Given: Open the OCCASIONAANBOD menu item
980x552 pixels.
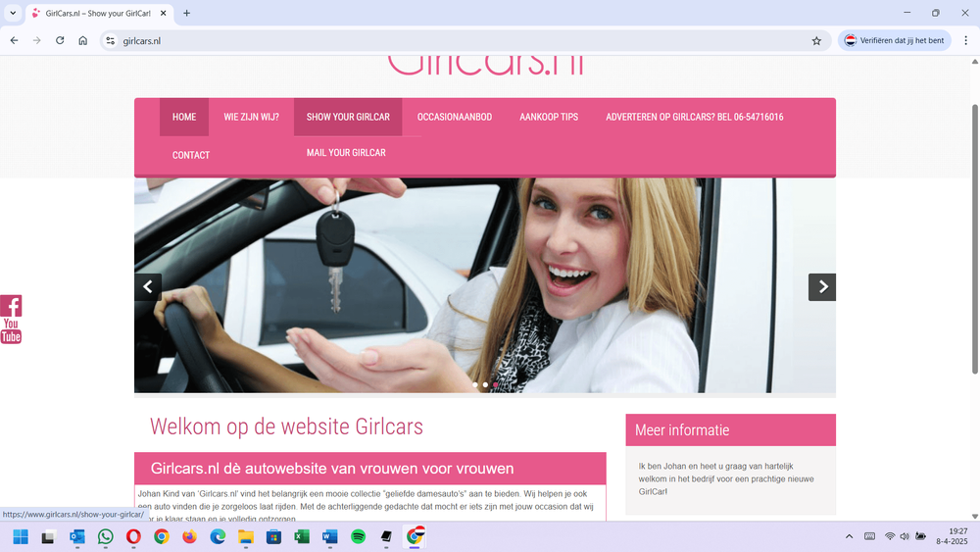Looking at the screenshot, I should coord(455,117).
